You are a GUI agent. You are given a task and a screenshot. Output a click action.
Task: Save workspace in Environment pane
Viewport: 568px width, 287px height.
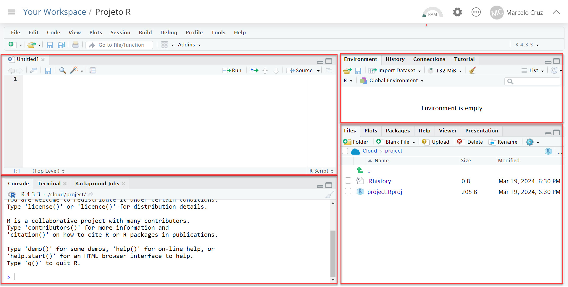358,71
